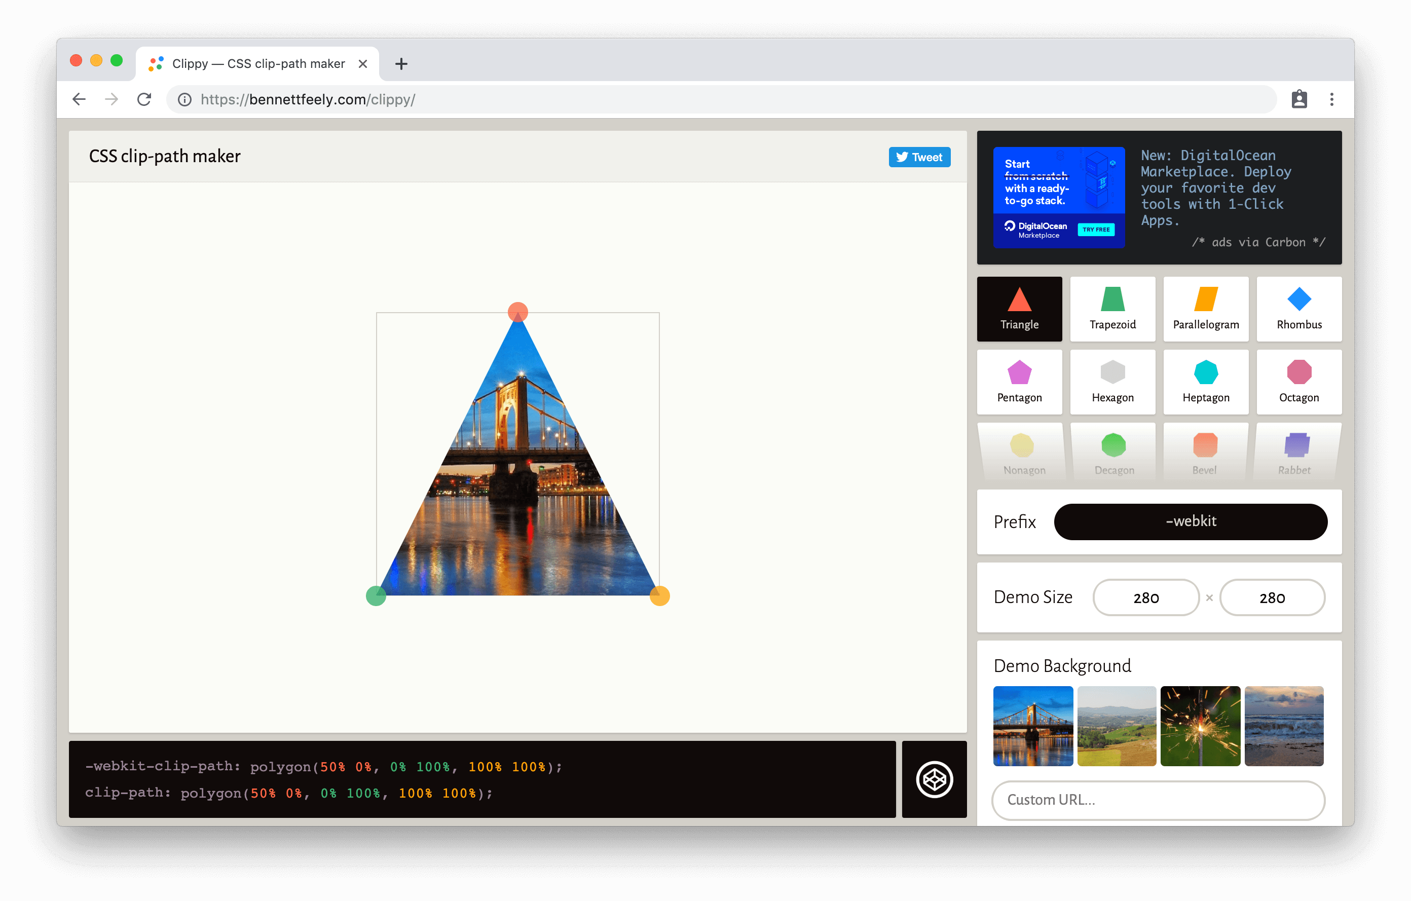
Task: Pick the Rhombus shape
Action: 1298,309
